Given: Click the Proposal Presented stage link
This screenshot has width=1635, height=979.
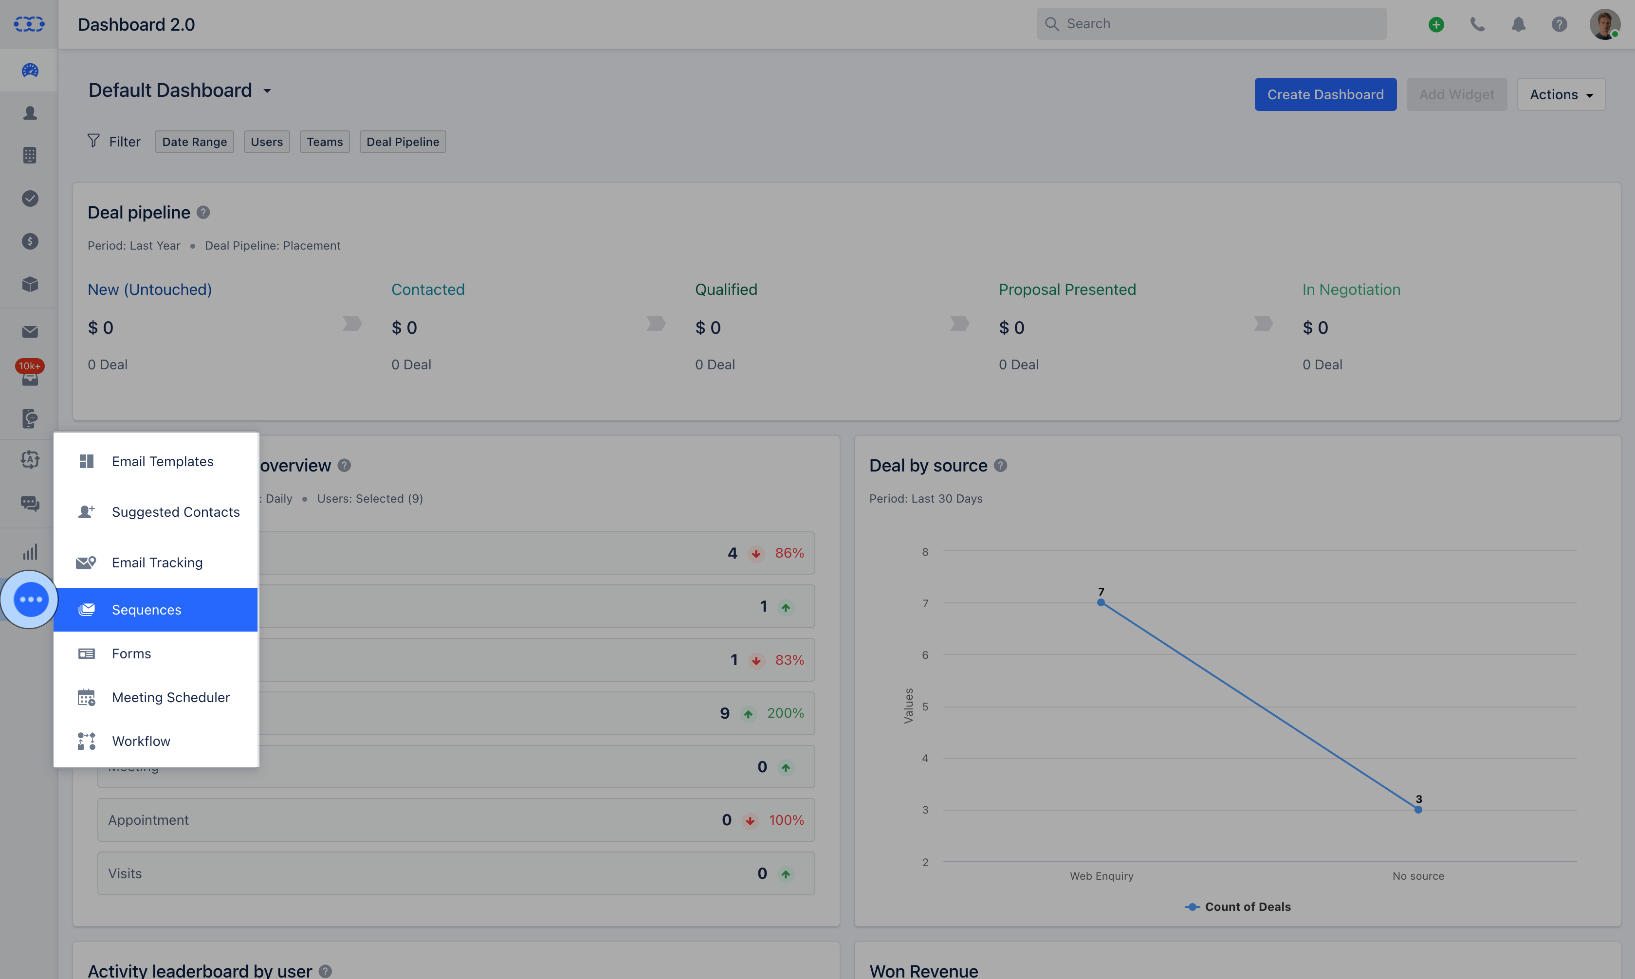Looking at the screenshot, I should pyautogui.click(x=1067, y=290).
